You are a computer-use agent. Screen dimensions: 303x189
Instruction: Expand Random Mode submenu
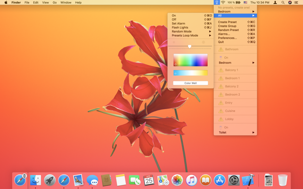pos(190,31)
